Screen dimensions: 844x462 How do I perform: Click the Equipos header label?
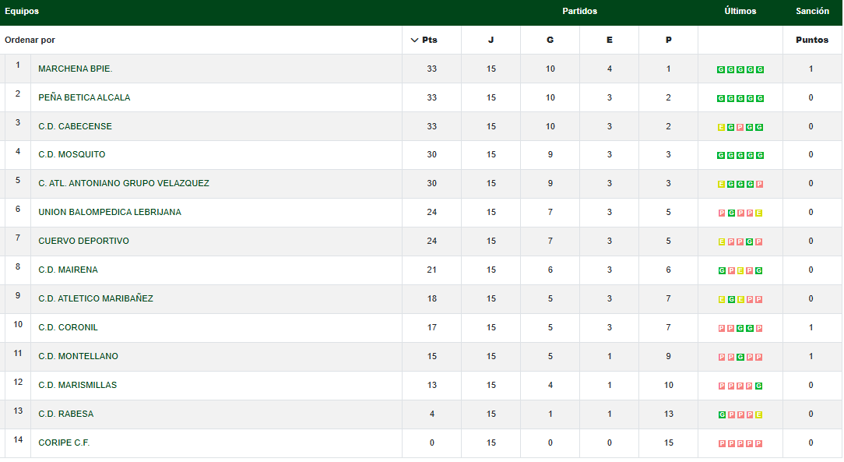click(x=22, y=12)
